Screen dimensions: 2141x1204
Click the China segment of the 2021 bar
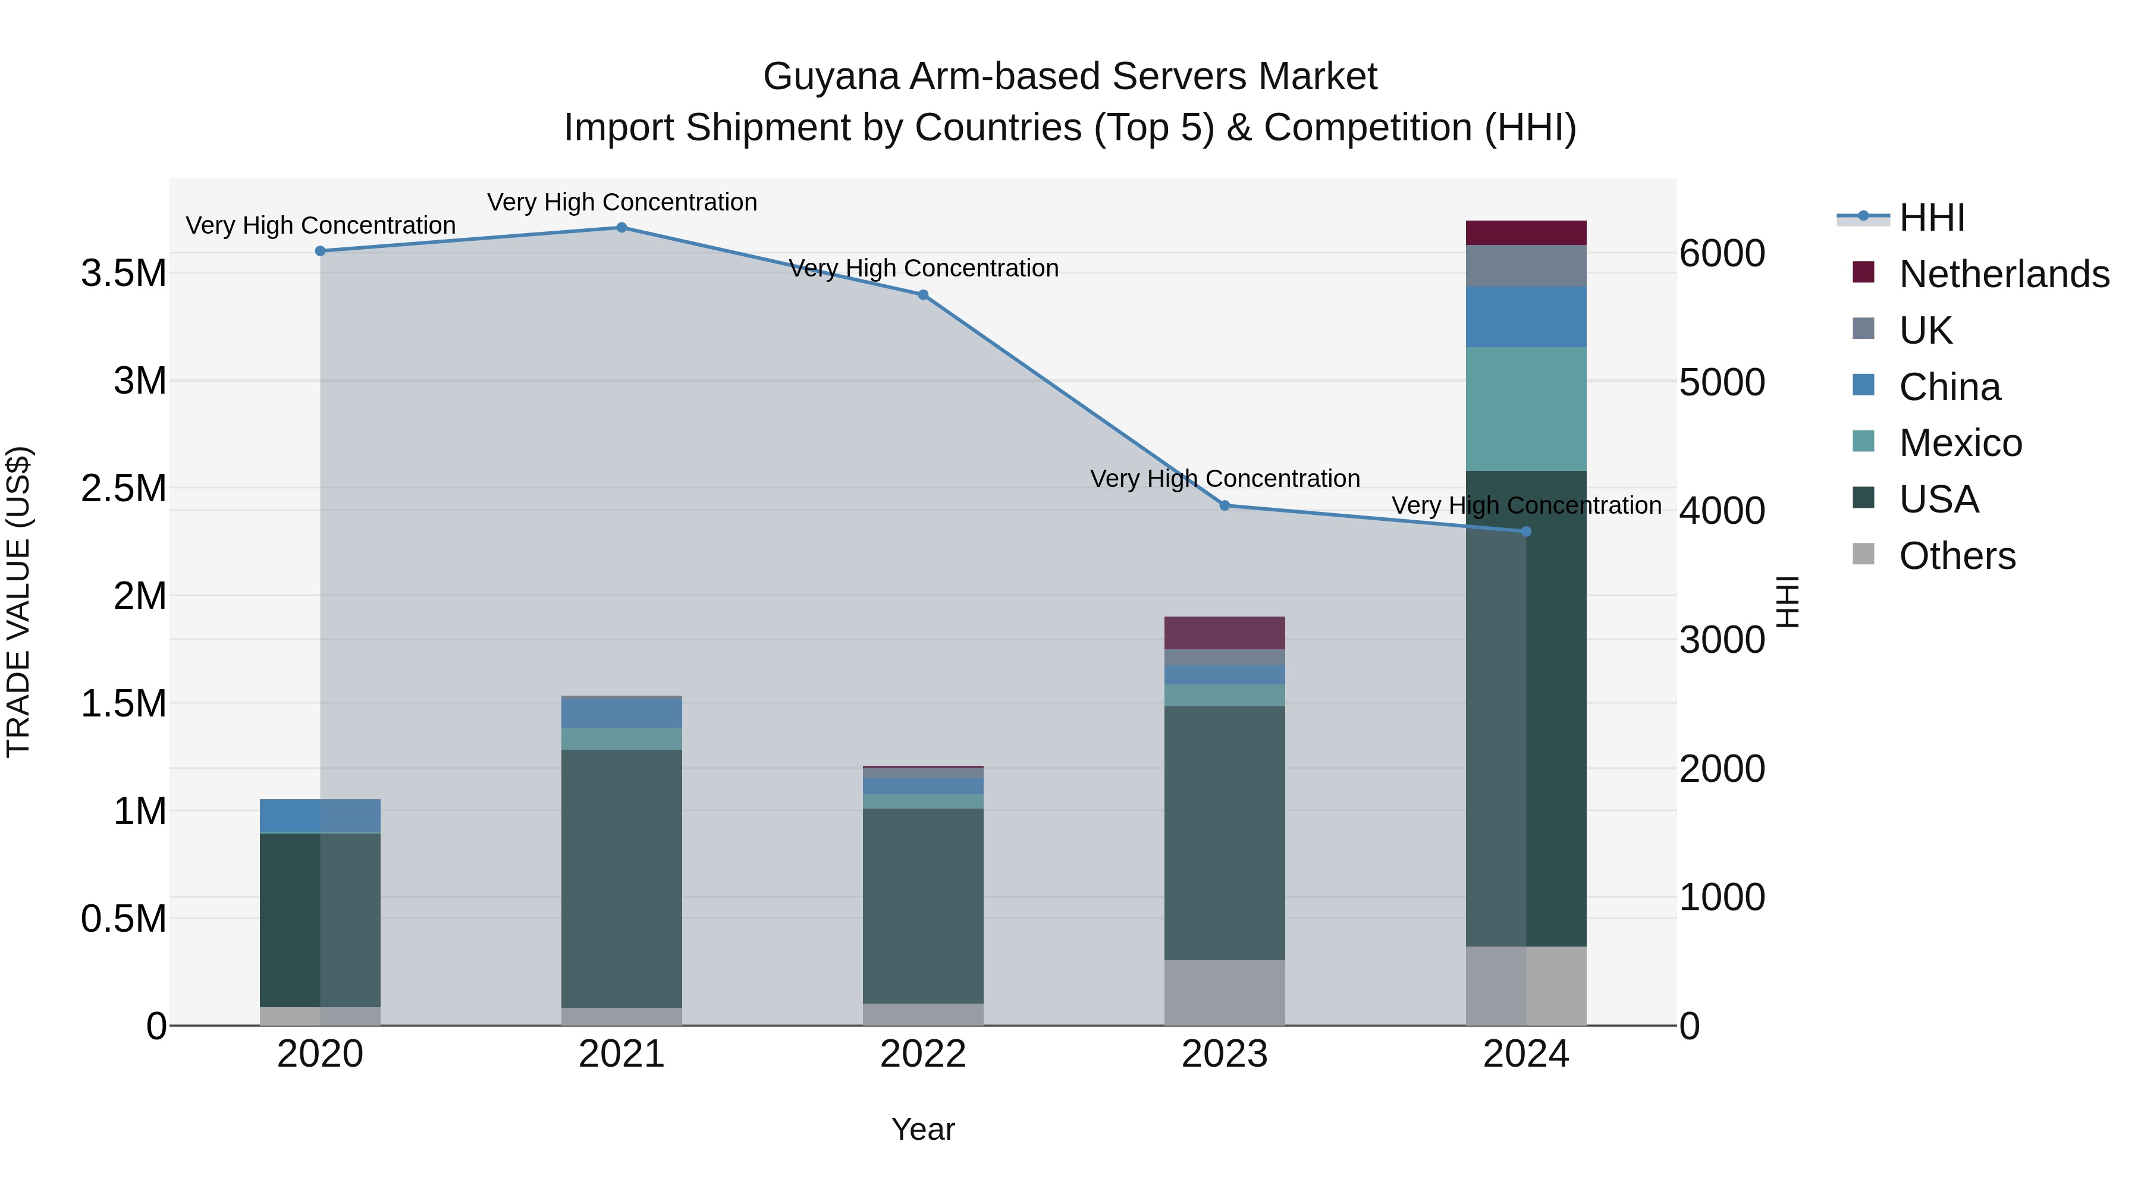(621, 713)
